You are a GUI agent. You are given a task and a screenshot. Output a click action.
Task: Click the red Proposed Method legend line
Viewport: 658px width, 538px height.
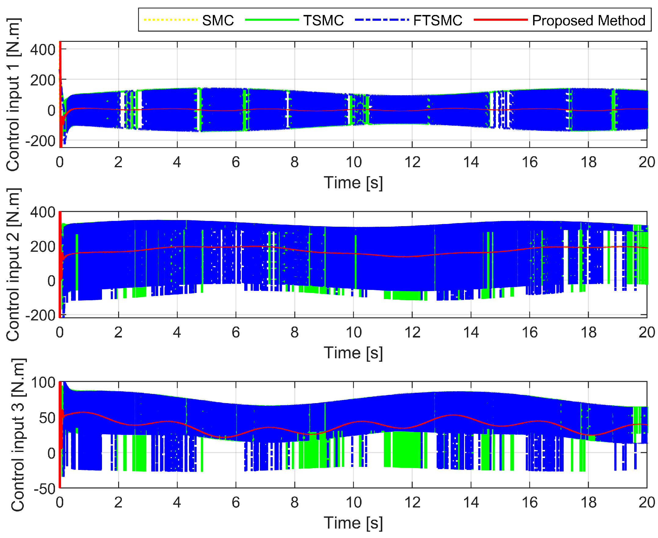pos(500,20)
